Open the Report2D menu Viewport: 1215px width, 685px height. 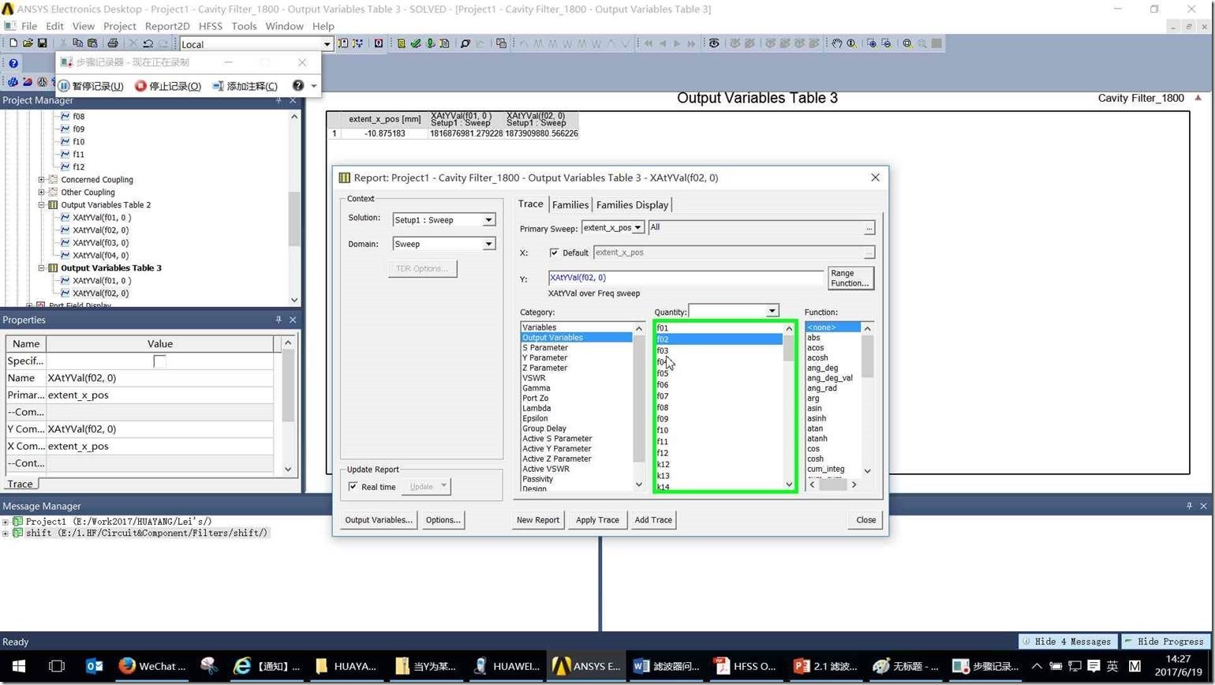coord(167,26)
